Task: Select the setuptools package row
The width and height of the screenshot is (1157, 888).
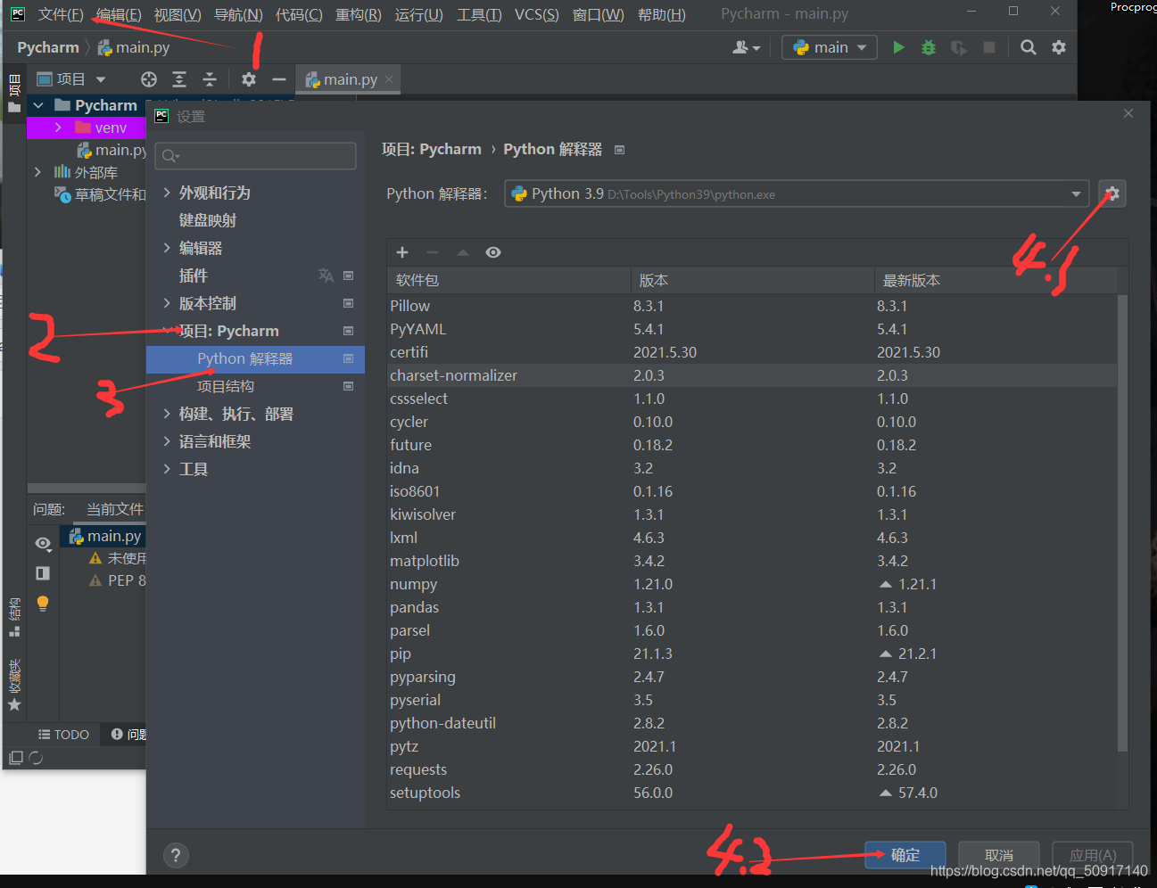Action: [x=752, y=793]
